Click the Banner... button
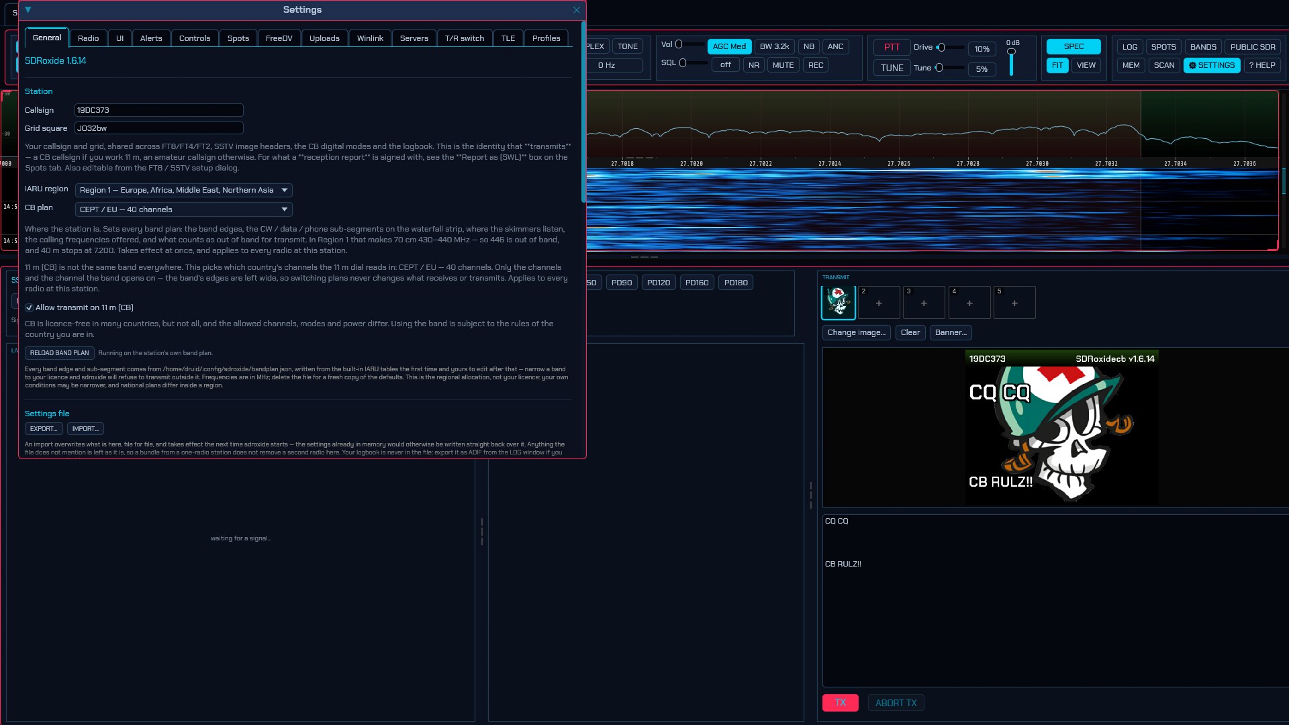 [951, 332]
